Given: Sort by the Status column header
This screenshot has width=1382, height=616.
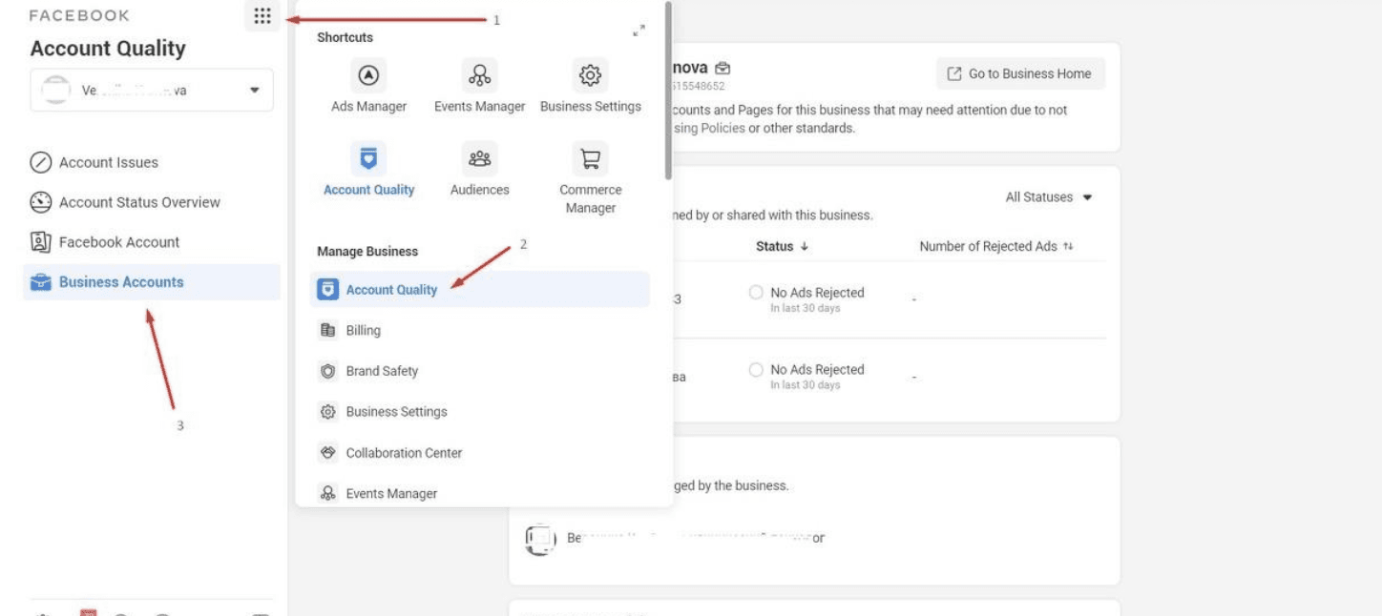Looking at the screenshot, I should click(783, 246).
